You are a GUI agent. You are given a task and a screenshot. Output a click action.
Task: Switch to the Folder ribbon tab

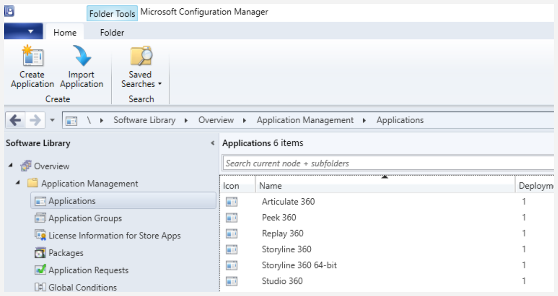click(x=112, y=32)
